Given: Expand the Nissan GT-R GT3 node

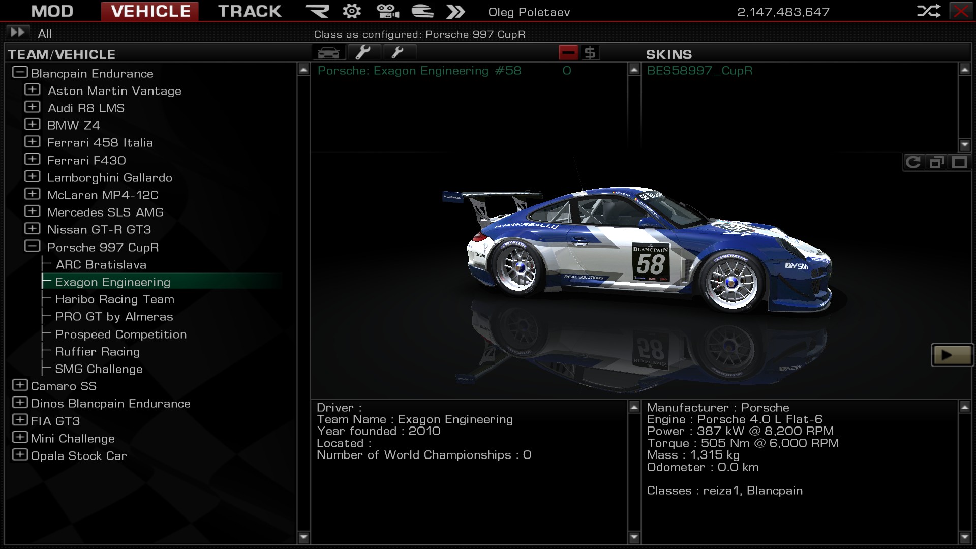Looking at the screenshot, I should coord(32,228).
